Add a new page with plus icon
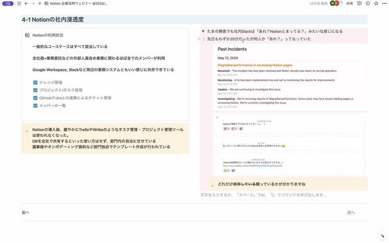This screenshot has height=243, width=389. point(40,3)
